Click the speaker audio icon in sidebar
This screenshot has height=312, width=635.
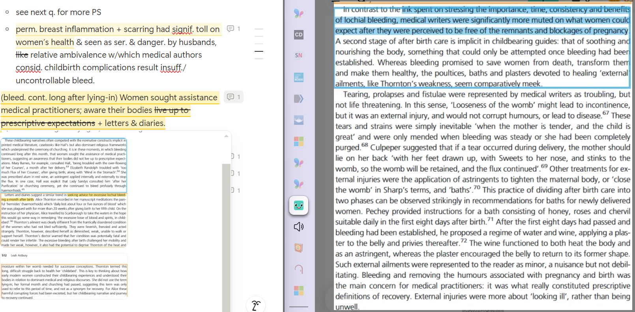(x=299, y=226)
